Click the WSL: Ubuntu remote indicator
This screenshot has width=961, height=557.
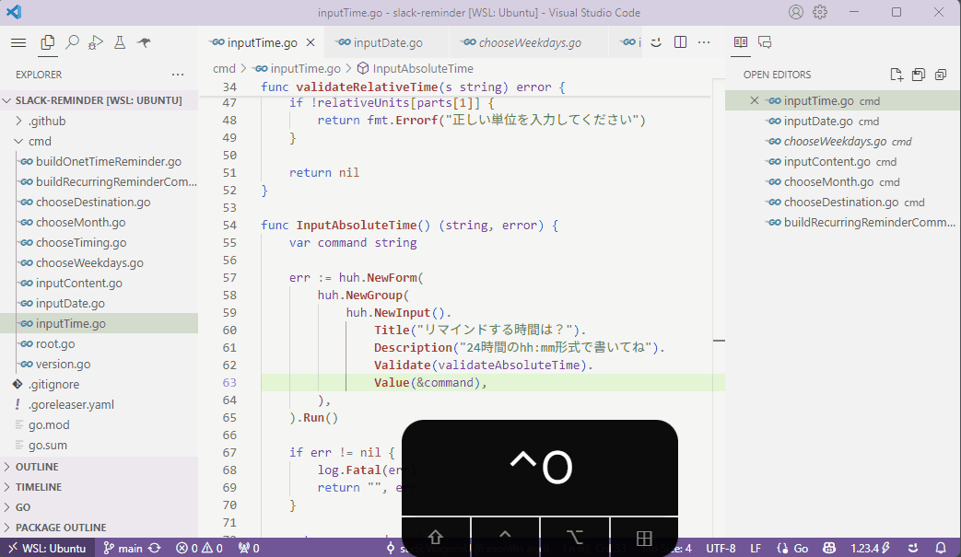pyautogui.click(x=47, y=548)
